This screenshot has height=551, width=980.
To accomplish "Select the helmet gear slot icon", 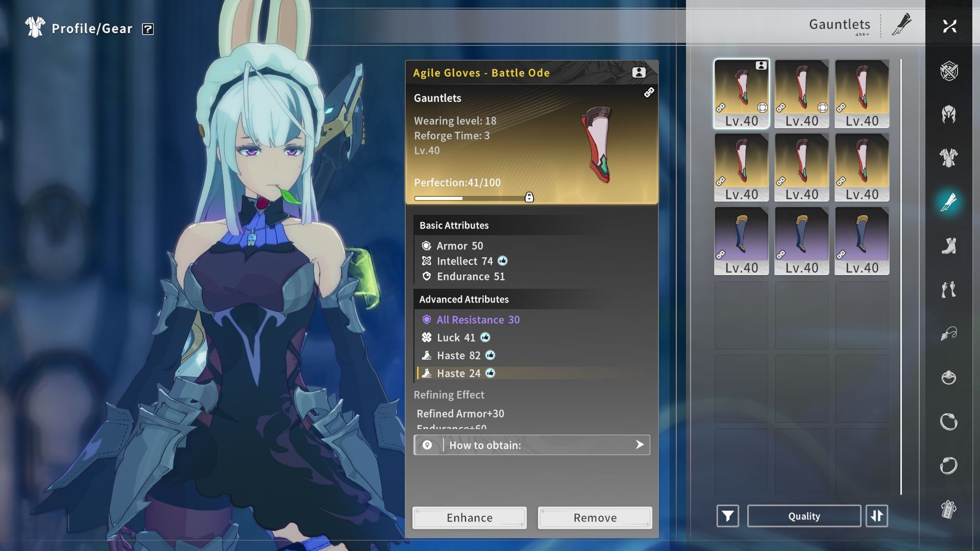I will click(949, 114).
